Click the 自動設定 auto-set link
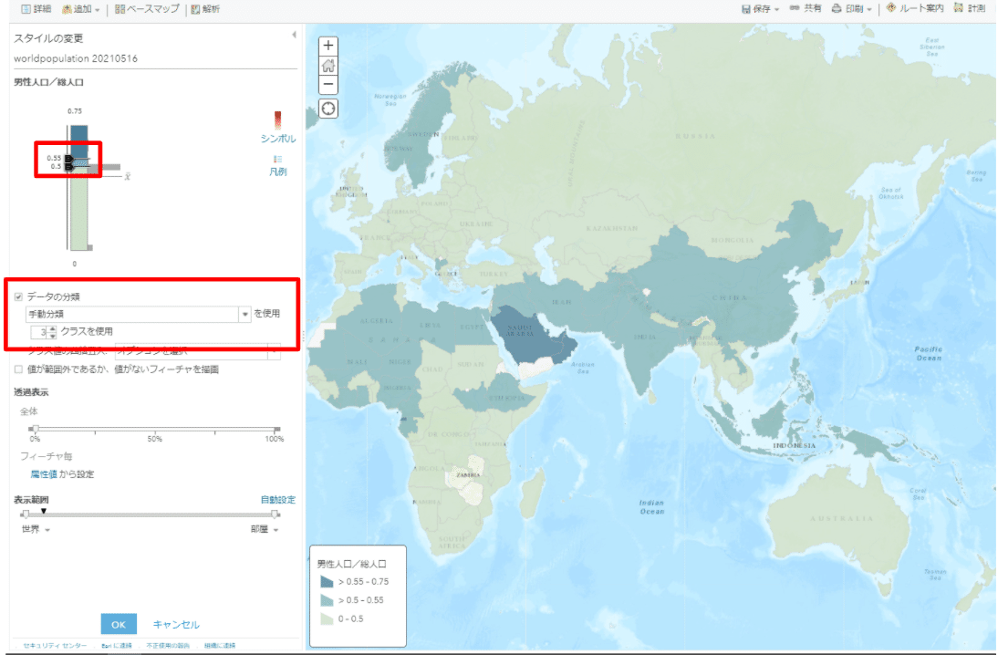The image size is (998, 655). [278, 500]
